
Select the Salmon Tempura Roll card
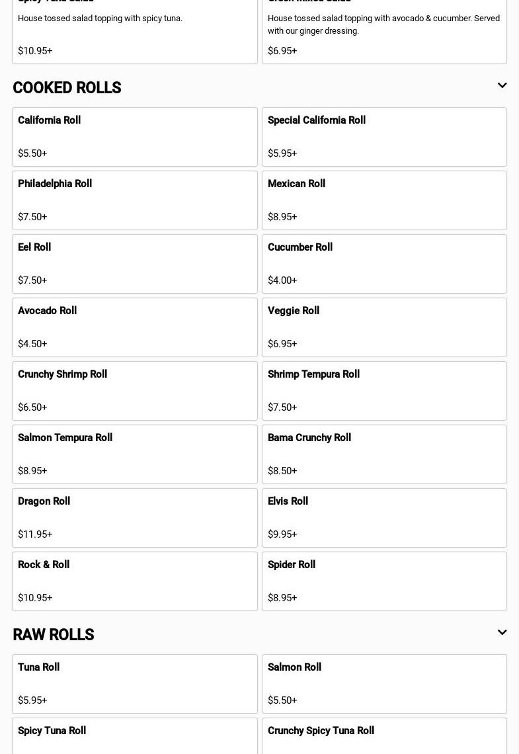(x=134, y=454)
